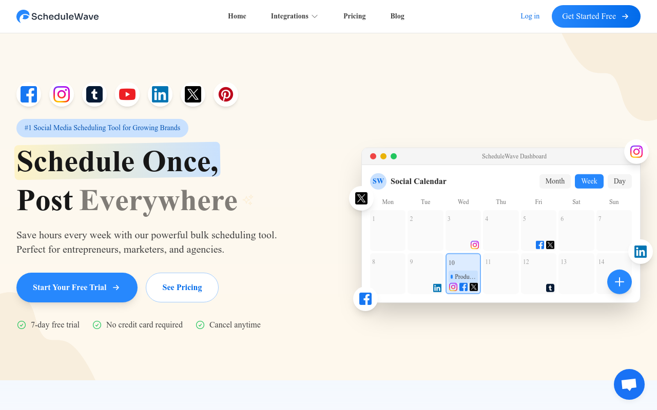Open the live chat widget
This screenshot has width=657, height=410.
tap(629, 384)
